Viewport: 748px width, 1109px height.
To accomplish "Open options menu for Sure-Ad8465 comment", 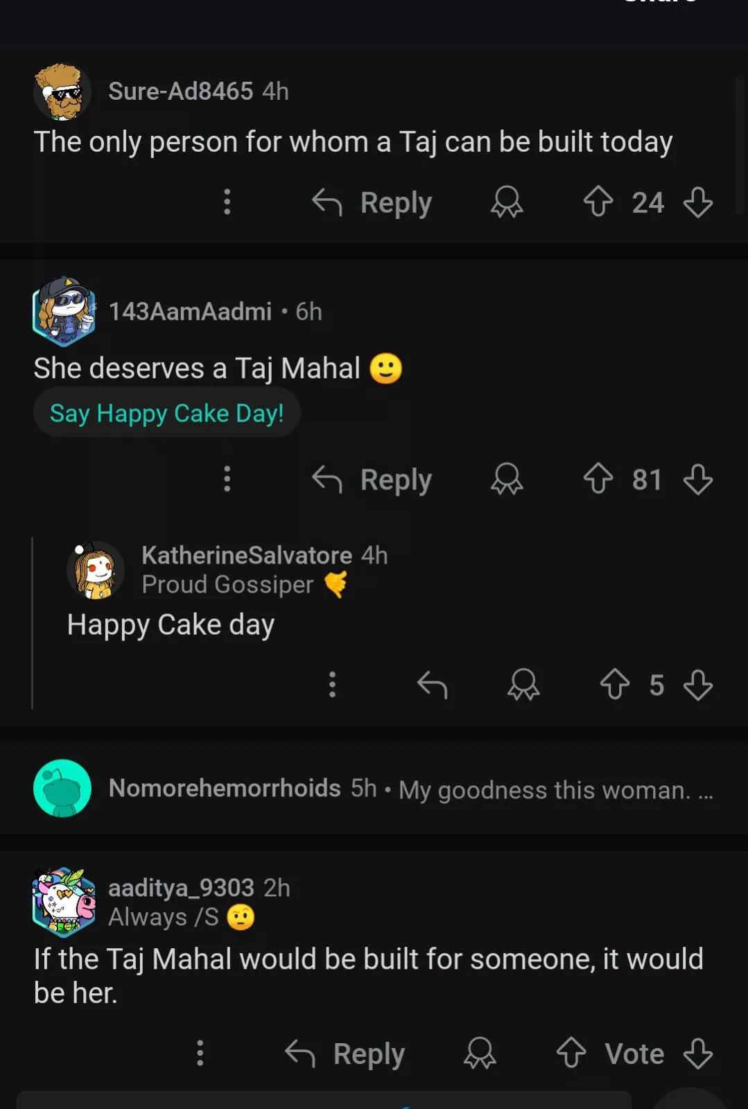I will coord(227,202).
